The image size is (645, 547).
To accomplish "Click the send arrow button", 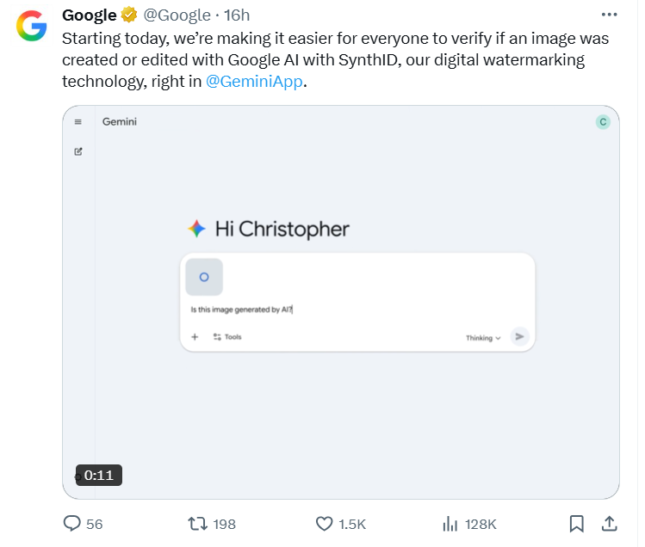I will (x=519, y=336).
